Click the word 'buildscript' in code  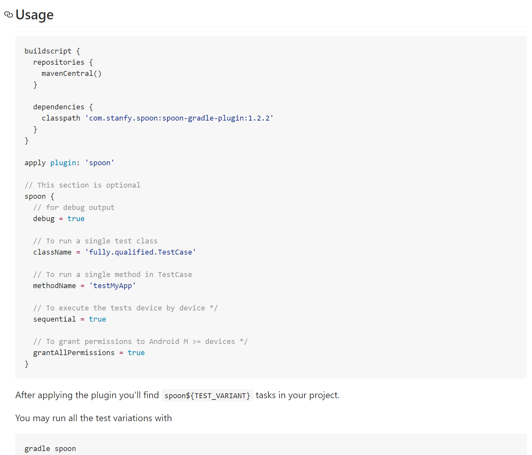point(48,51)
